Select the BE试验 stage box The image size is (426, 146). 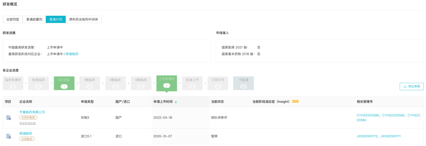[64, 83]
